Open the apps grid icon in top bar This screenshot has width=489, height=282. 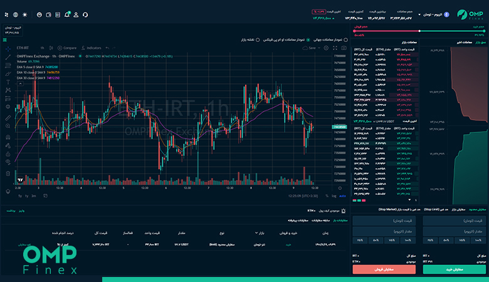tap(6, 14)
